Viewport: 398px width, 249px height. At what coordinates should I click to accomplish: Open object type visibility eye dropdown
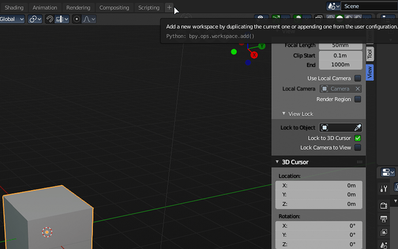[261, 18]
